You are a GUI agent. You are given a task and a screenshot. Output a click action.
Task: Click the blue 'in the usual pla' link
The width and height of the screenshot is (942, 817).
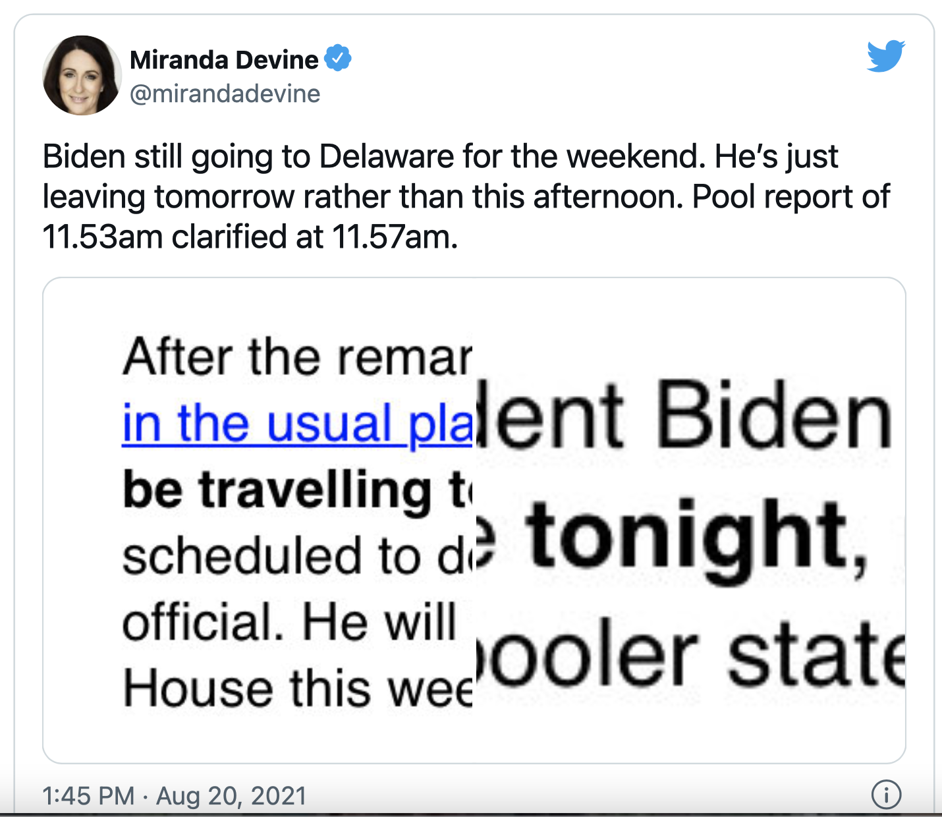(298, 425)
